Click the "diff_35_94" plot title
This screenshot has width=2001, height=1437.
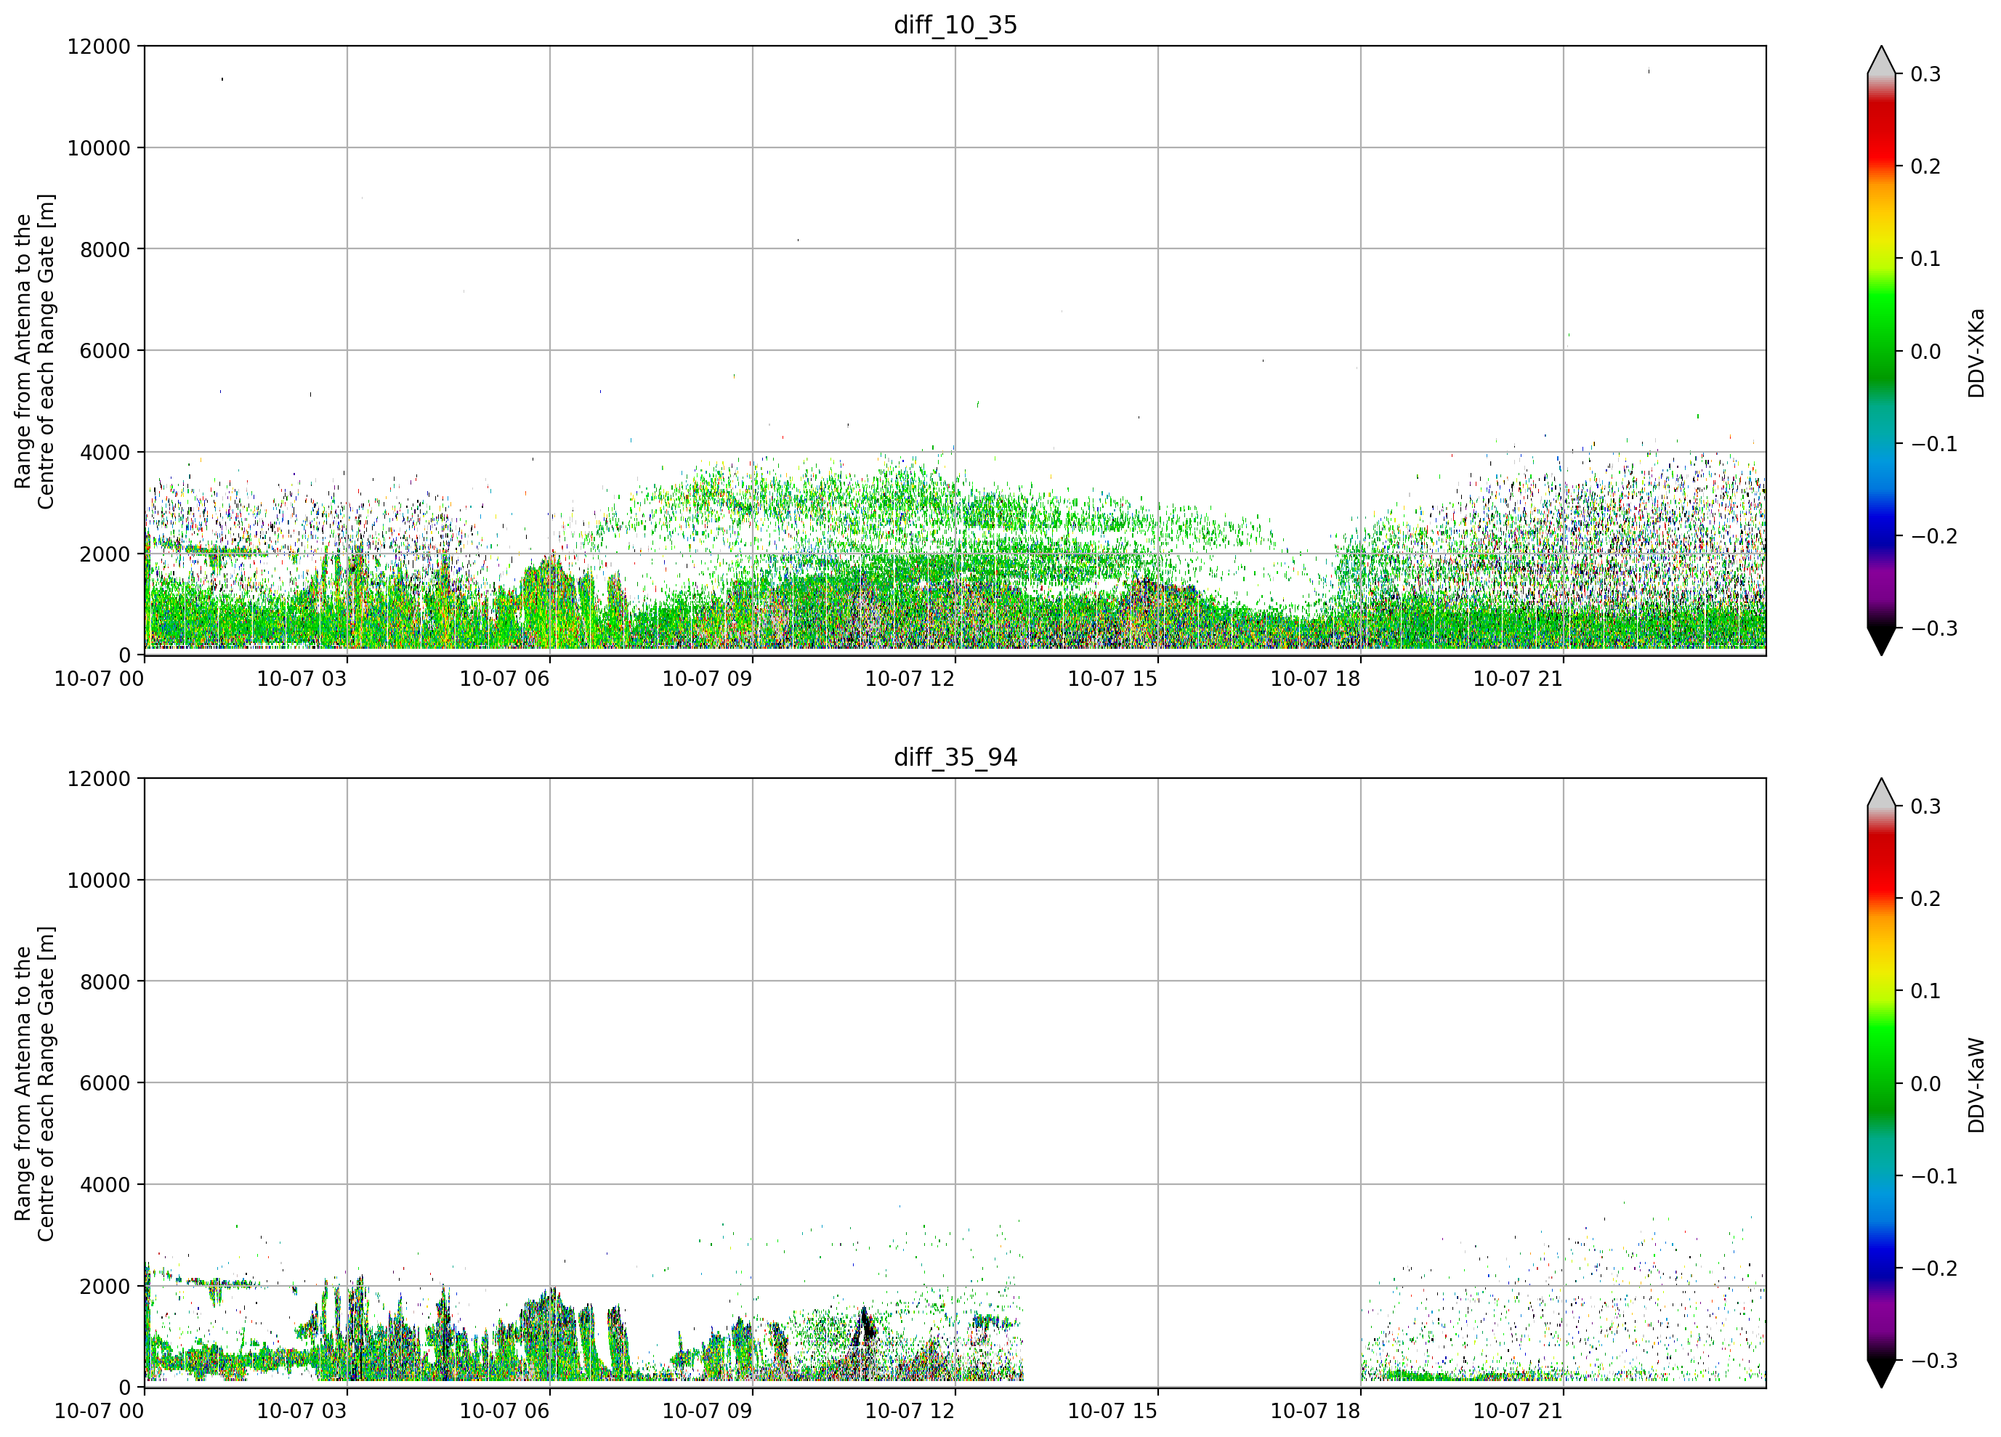pyautogui.click(x=955, y=757)
